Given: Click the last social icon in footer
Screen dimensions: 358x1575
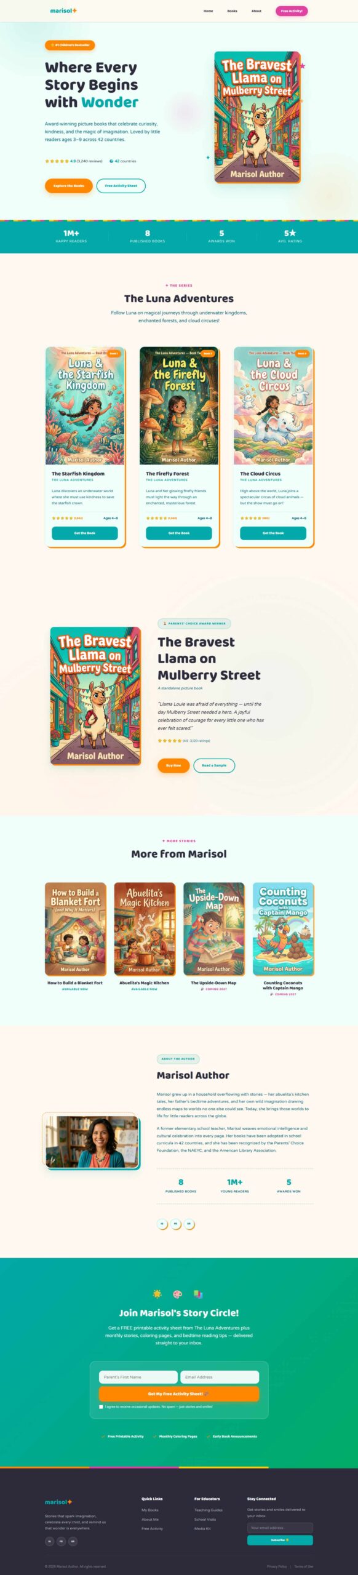Looking at the screenshot, I should point(73,1541).
